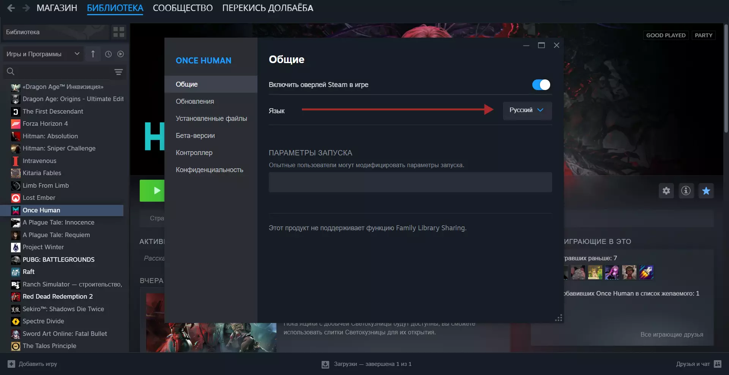729x375 pixels.
Task: Click Forza Horizon 4 game icon
Action: [x=16, y=124]
